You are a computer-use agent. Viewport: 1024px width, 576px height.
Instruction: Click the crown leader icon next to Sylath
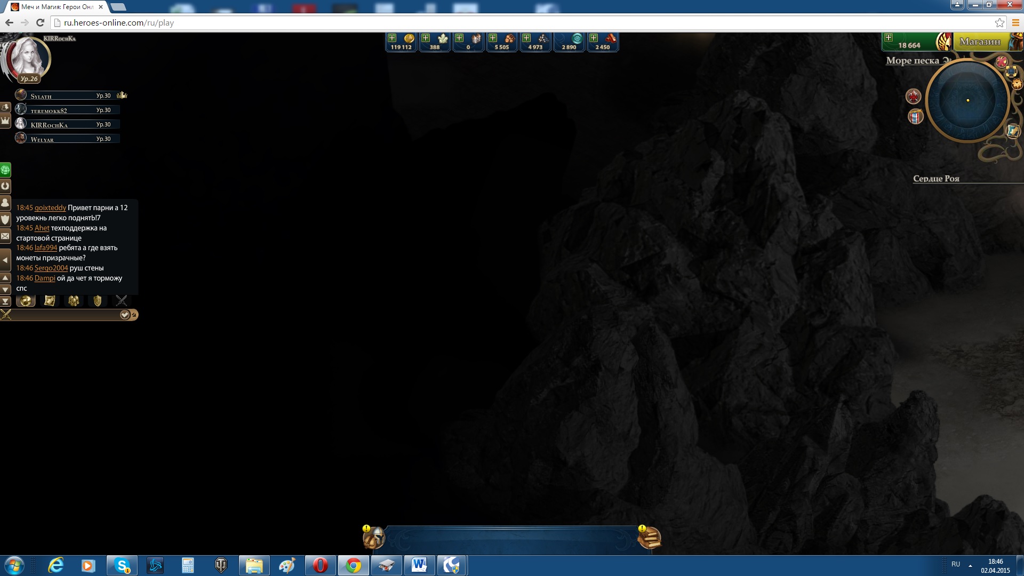[x=122, y=95]
